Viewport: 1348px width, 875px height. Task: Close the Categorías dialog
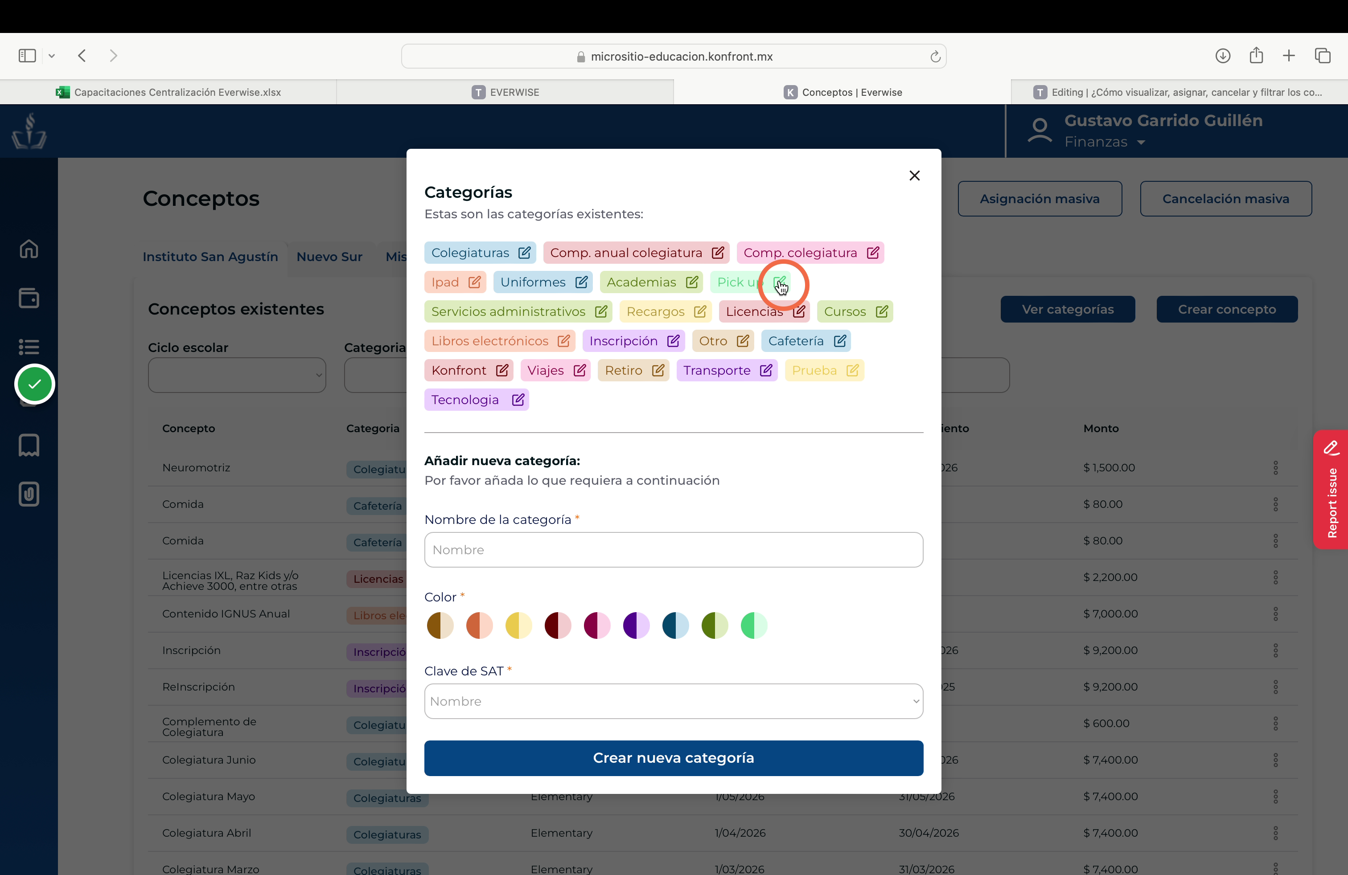914,176
